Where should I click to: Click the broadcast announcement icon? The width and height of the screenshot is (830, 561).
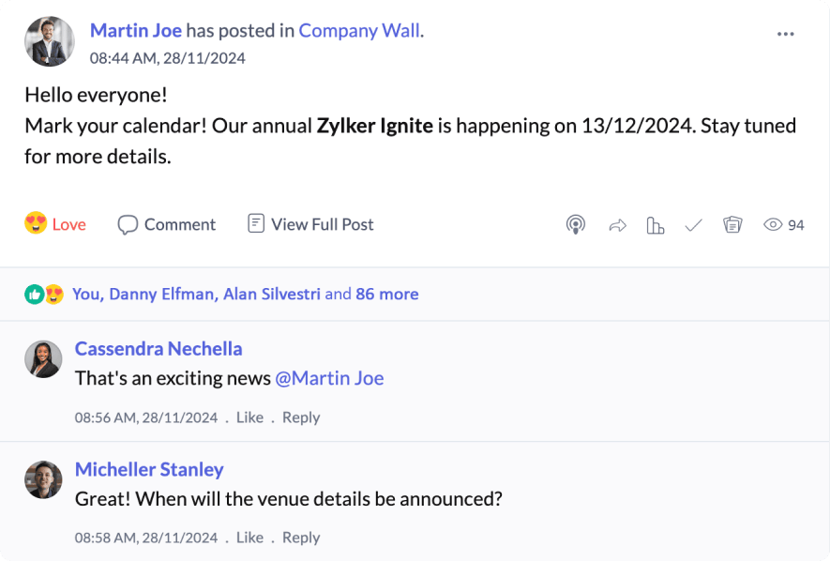pyautogui.click(x=576, y=225)
